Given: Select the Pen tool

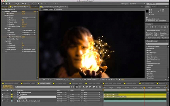Looking at the screenshot, I should point(26,3).
